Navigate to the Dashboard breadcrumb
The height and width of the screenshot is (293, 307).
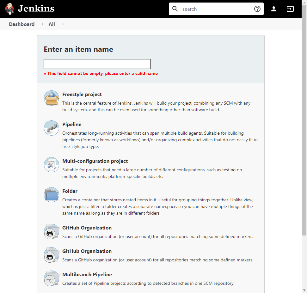[21, 24]
